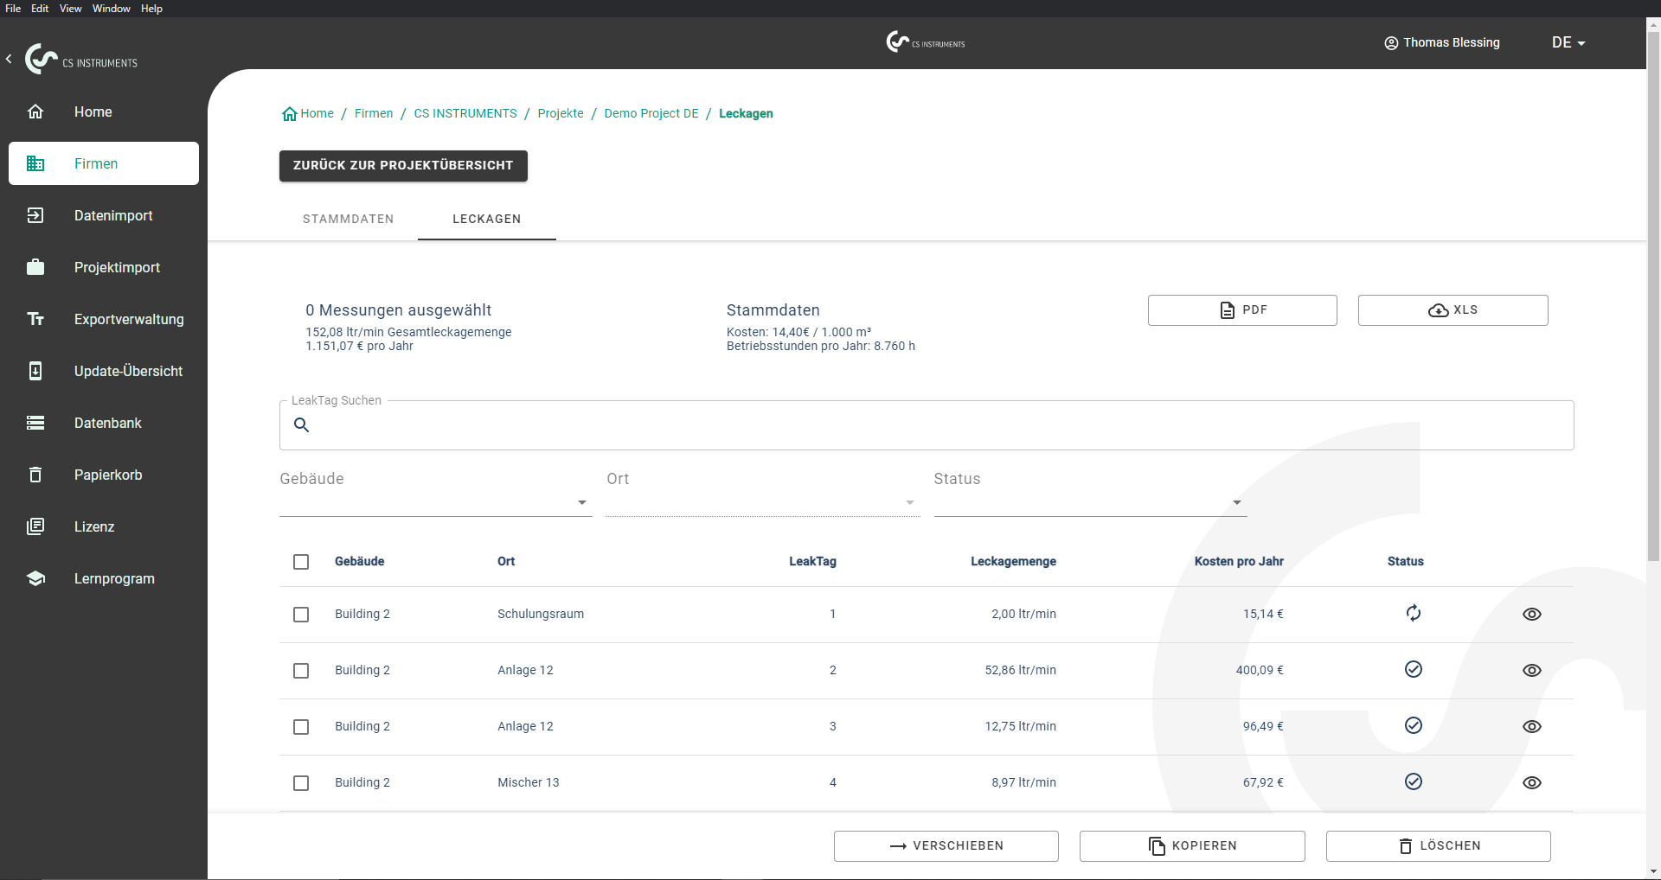The width and height of the screenshot is (1661, 880).
Task: View details via eye icon for Mischer 13
Action: click(x=1531, y=783)
